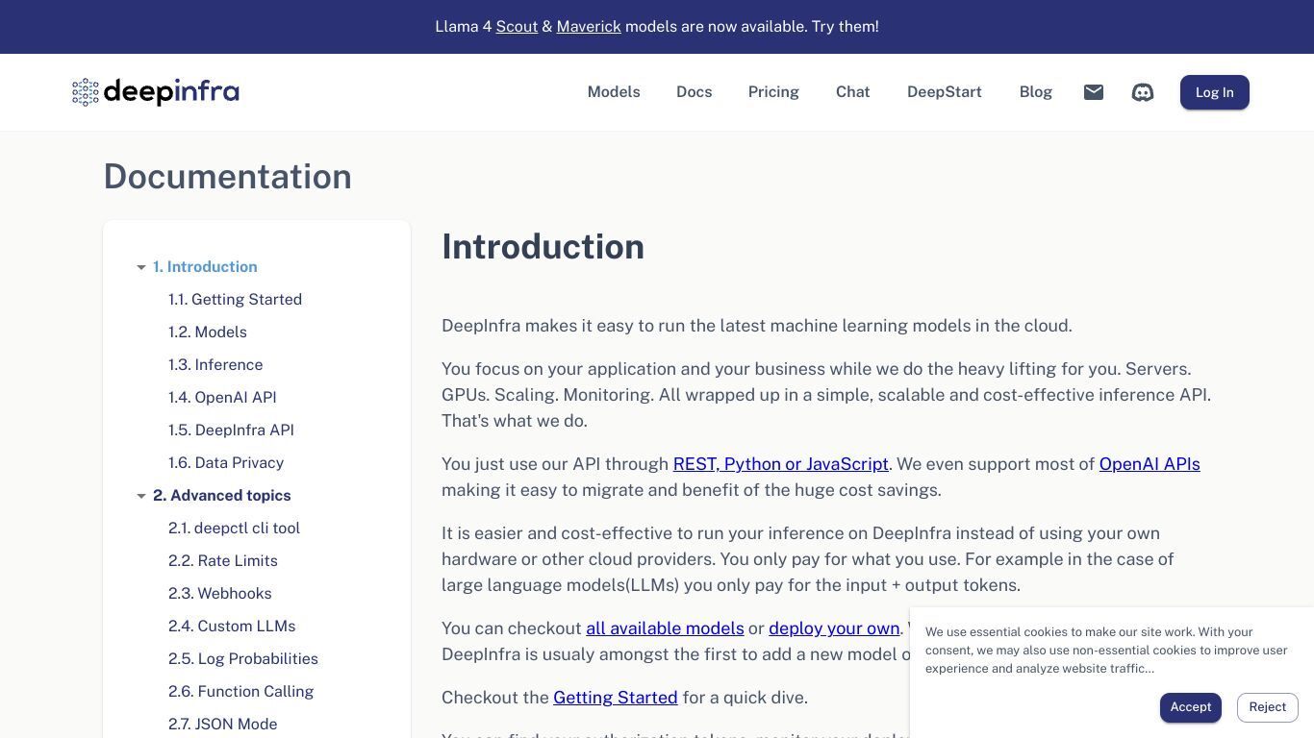
Task: Select 2.6. Function Calling in sidebar
Action: tap(240, 692)
